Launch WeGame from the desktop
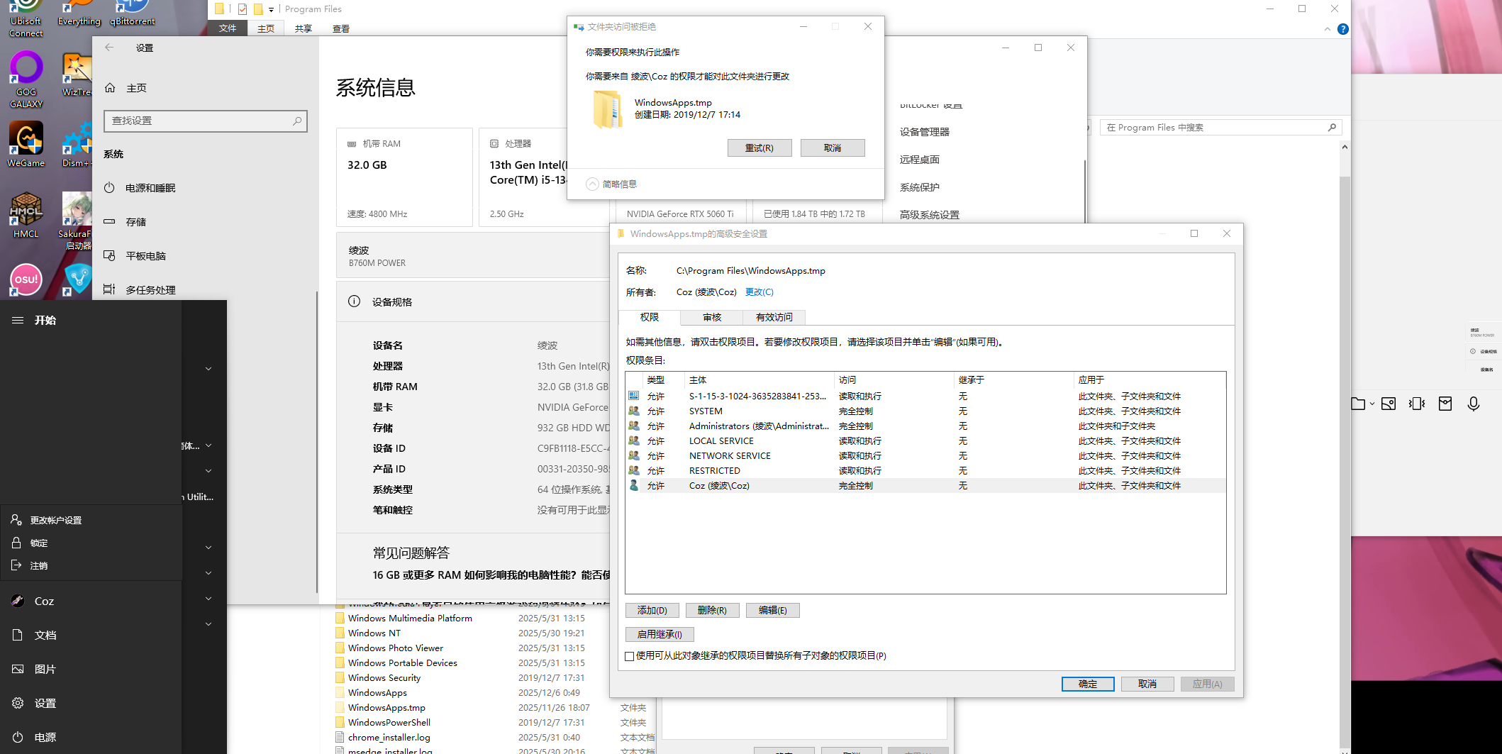Viewport: 1502px width, 754px height. (26, 138)
